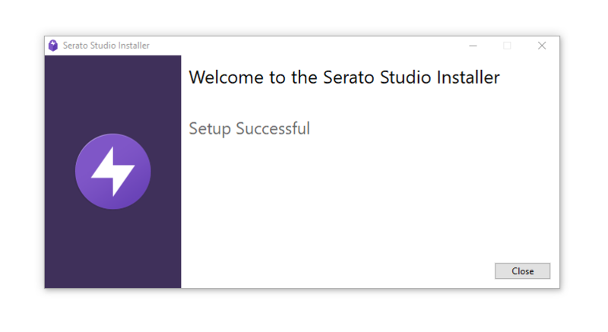Click the large Serato lightning bolt logo
This screenshot has width=608, height=332.
pyautogui.click(x=112, y=171)
